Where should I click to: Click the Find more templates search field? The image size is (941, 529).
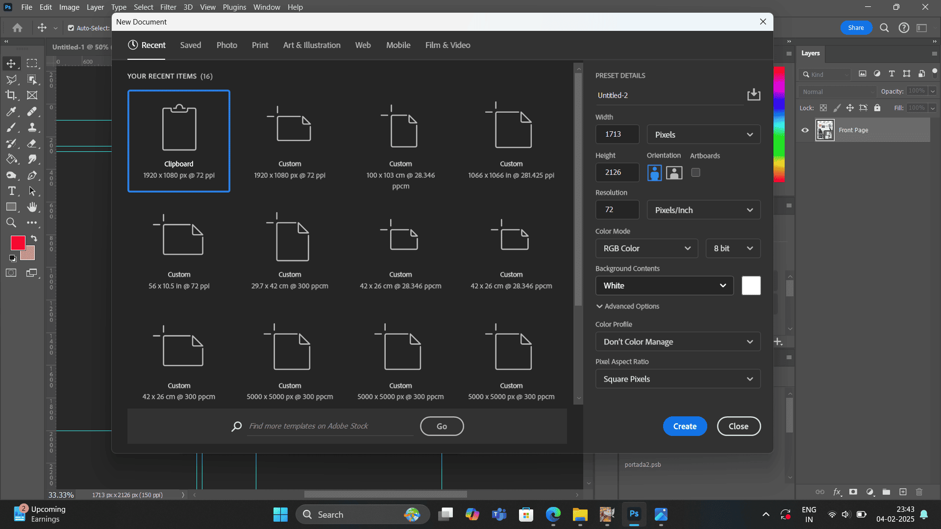[x=330, y=426]
